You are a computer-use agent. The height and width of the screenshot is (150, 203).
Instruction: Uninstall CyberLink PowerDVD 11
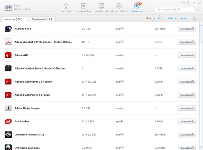point(187,135)
